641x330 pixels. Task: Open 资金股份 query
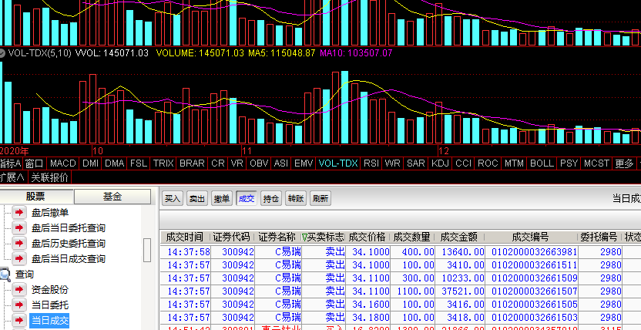tap(50, 289)
